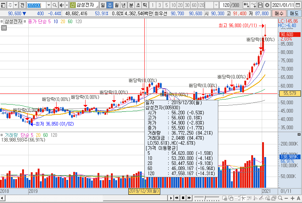Click the eraser delete-all icon in the bottom toolbar
This screenshot has height=203, width=302.
click(268, 198)
